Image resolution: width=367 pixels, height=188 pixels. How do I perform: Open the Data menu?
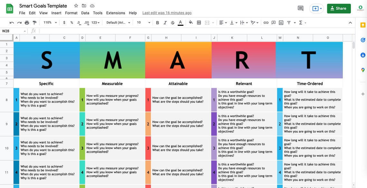click(x=85, y=13)
